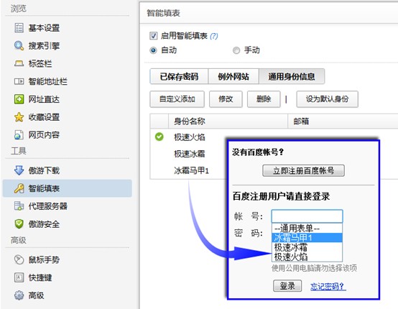The height and width of the screenshot is (309, 398).
Task: Click the 鼠标手势 icon
Action: (19, 259)
